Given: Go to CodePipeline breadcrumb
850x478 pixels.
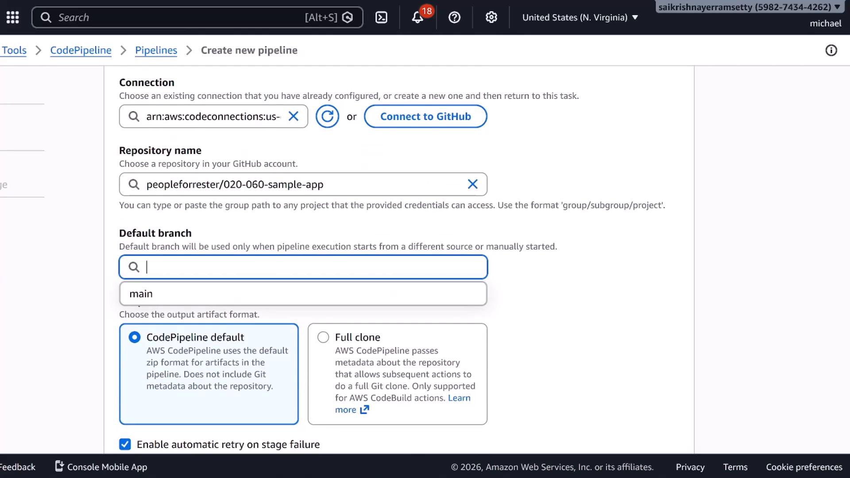Looking at the screenshot, I should click(81, 50).
